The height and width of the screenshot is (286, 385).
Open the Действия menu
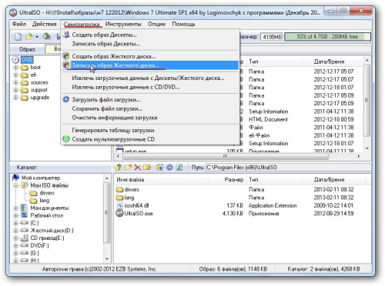point(45,24)
